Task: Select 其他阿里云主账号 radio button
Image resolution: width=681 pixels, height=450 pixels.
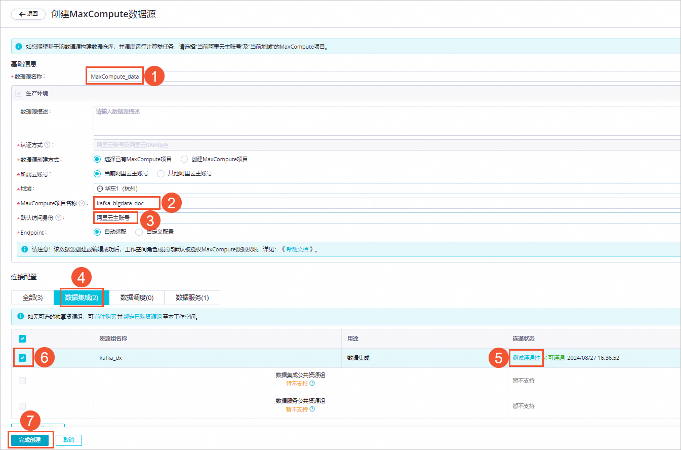Action: [161, 173]
